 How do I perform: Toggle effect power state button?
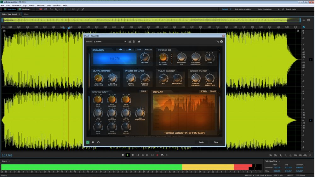[x=88, y=142]
